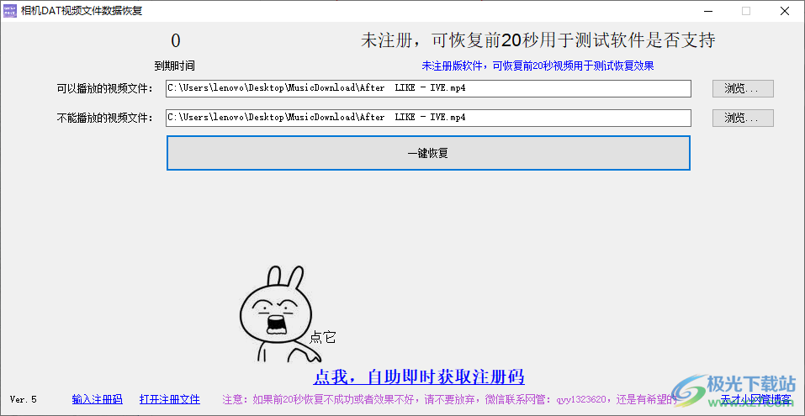Browse for the playable video file

click(x=743, y=89)
